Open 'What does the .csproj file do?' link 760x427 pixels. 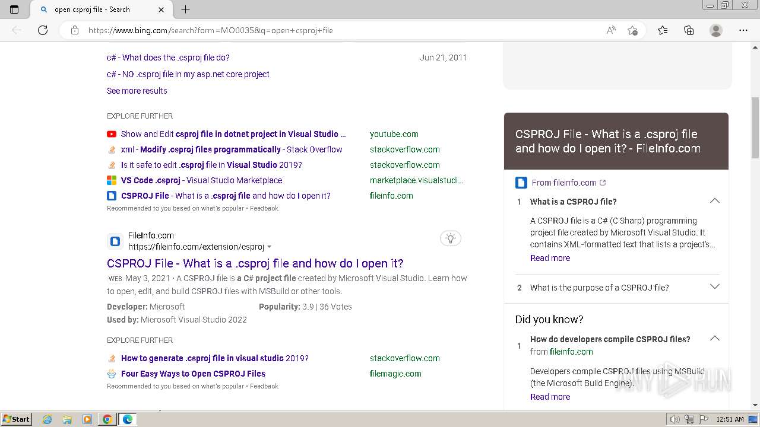[x=168, y=58]
